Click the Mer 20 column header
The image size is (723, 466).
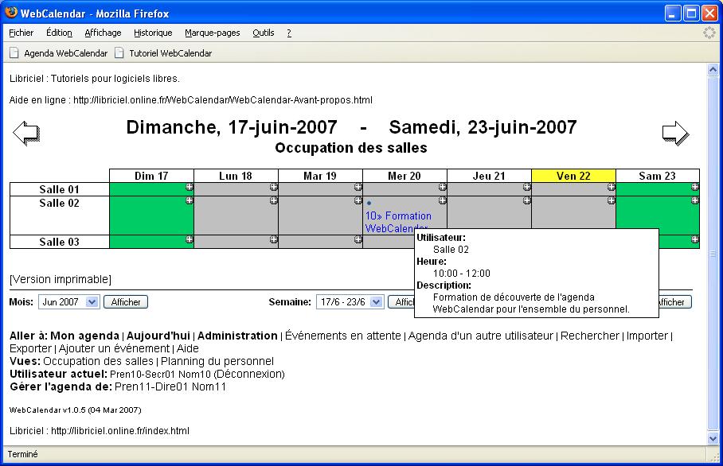(404, 176)
